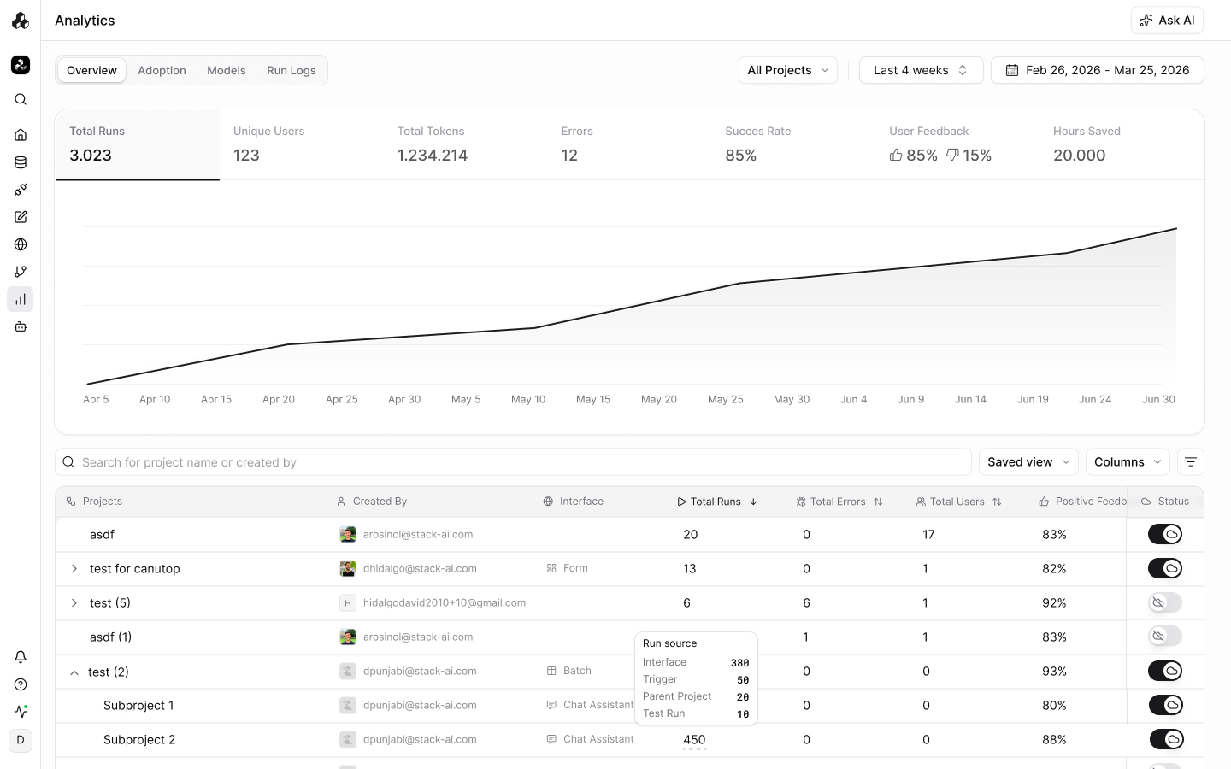The image size is (1231, 769).
Task: Open the help question mark icon
Action: 21,684
